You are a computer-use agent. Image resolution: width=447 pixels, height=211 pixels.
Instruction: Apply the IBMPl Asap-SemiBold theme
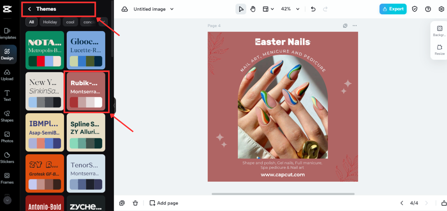click(45, 132)
